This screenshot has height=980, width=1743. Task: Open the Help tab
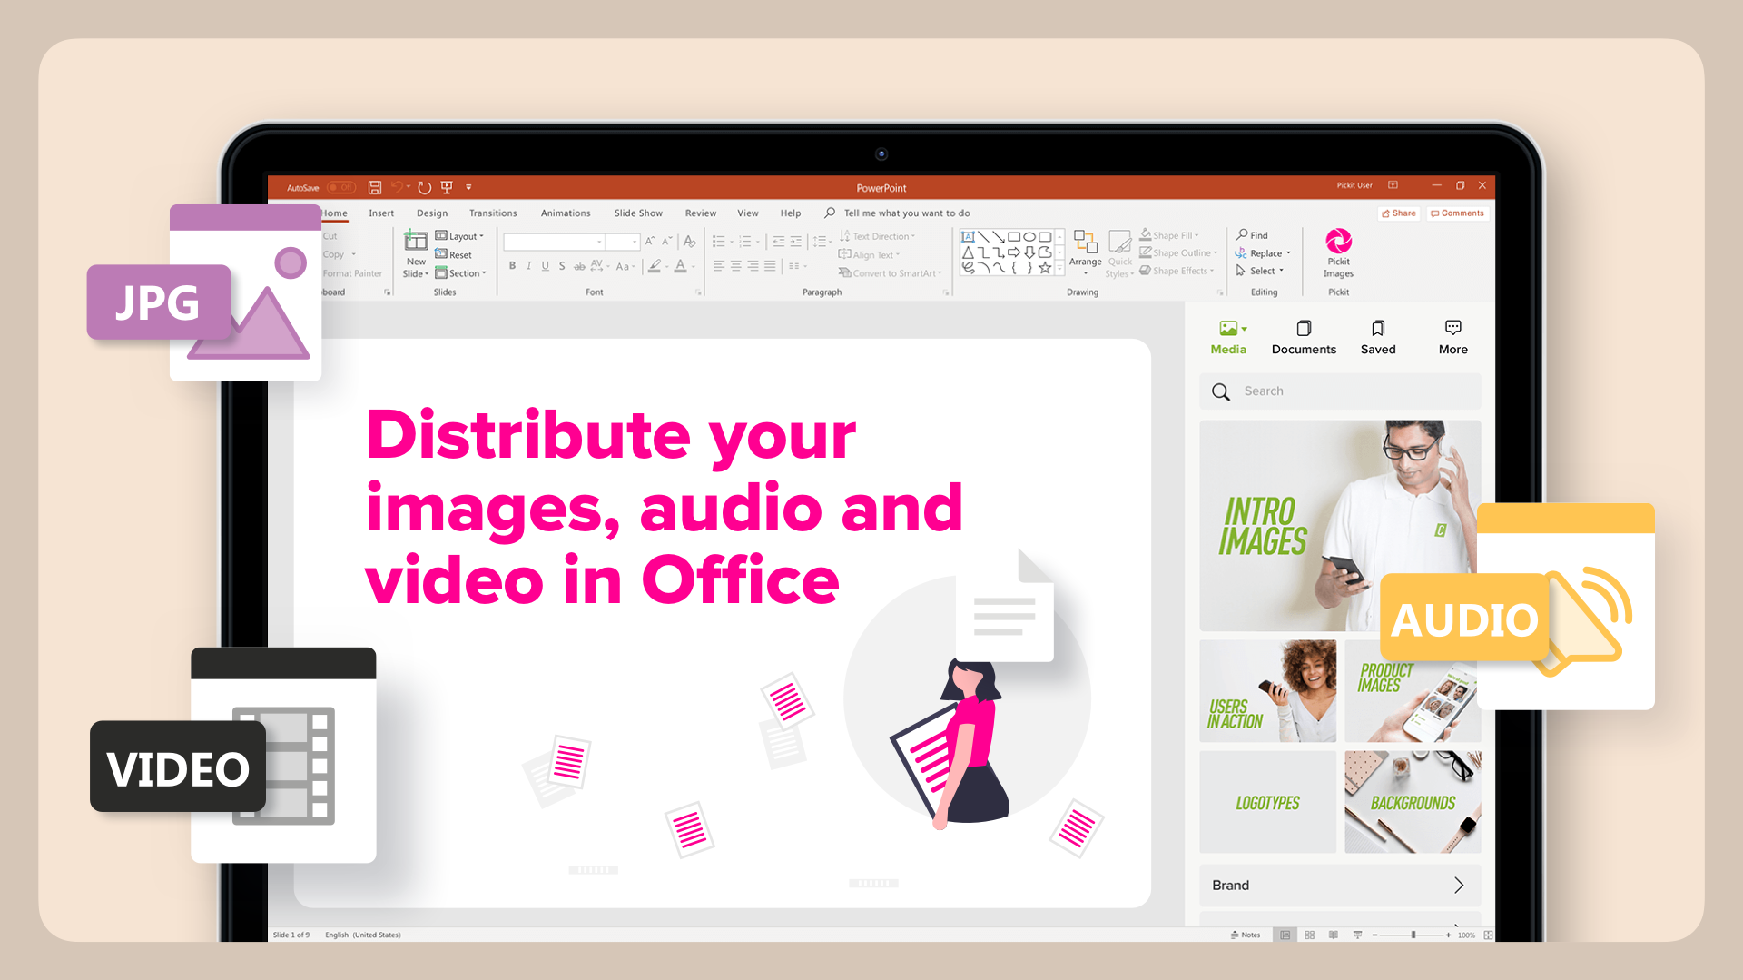pyautogui.click(x=791, y=213)
